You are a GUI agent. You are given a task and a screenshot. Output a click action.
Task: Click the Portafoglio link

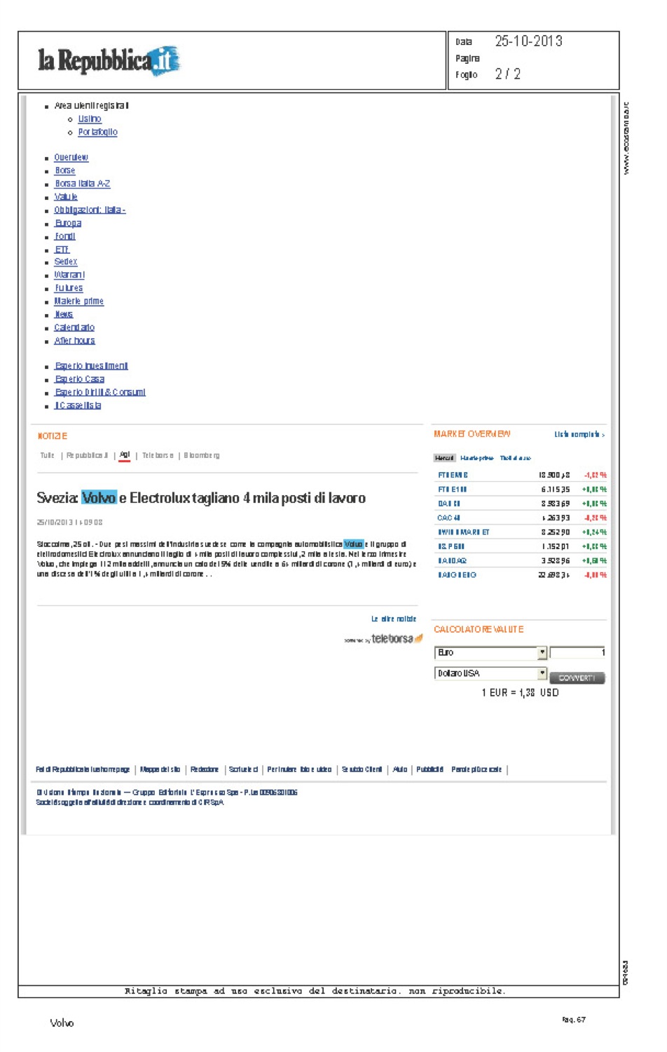(97, 132)
